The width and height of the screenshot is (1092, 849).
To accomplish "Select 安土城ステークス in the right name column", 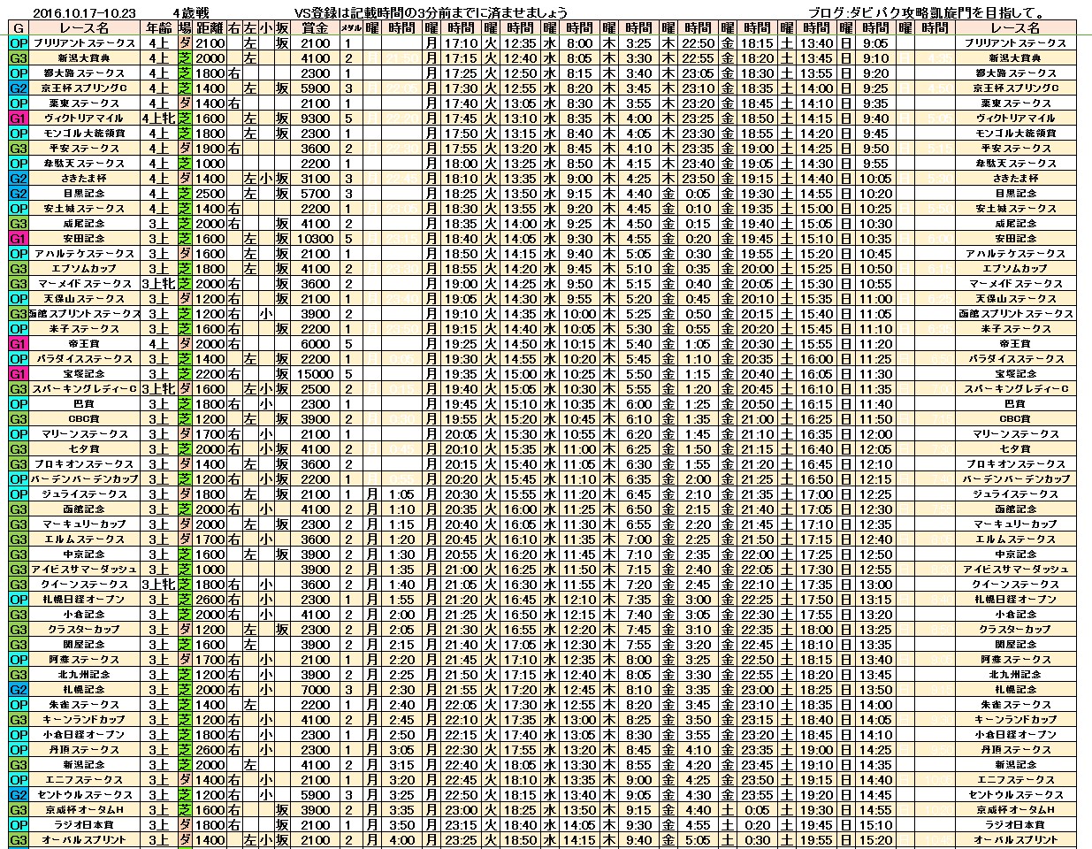I will click(1014, 208).
